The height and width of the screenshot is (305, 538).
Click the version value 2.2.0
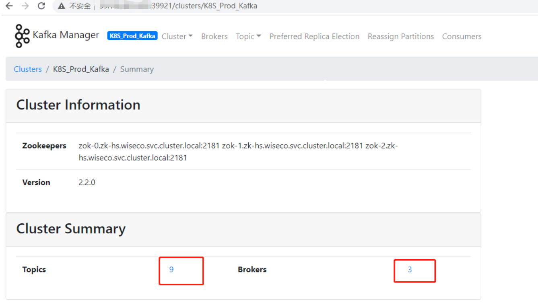click(x=87, y=182)
